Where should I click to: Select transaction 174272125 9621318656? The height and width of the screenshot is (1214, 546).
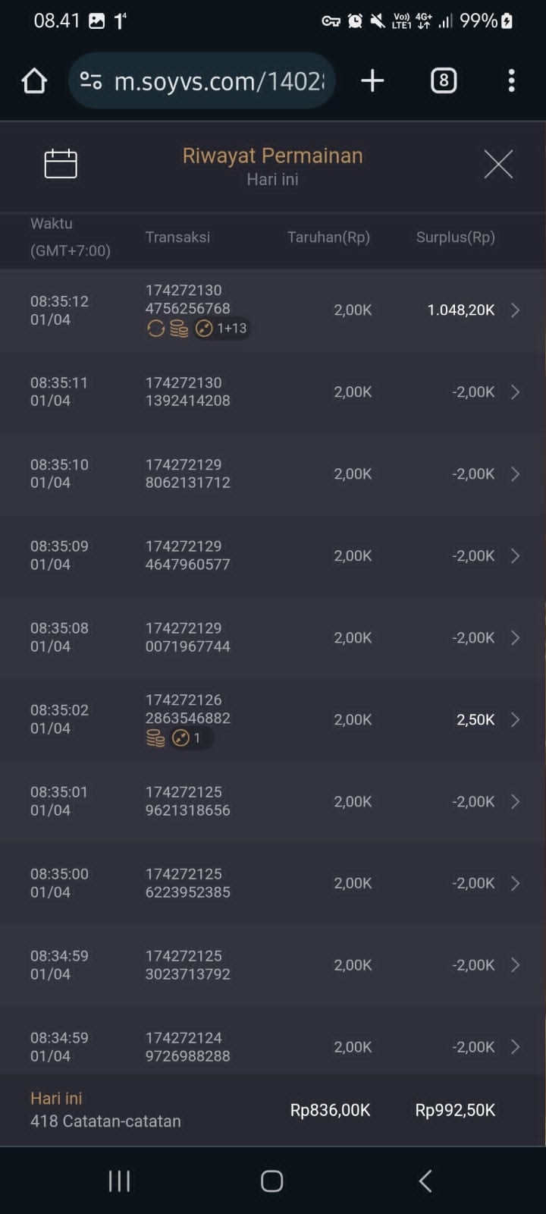tap(188, 801)
